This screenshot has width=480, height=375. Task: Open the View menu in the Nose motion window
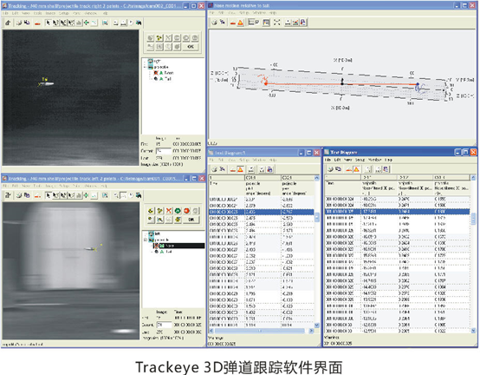point(231,13)
